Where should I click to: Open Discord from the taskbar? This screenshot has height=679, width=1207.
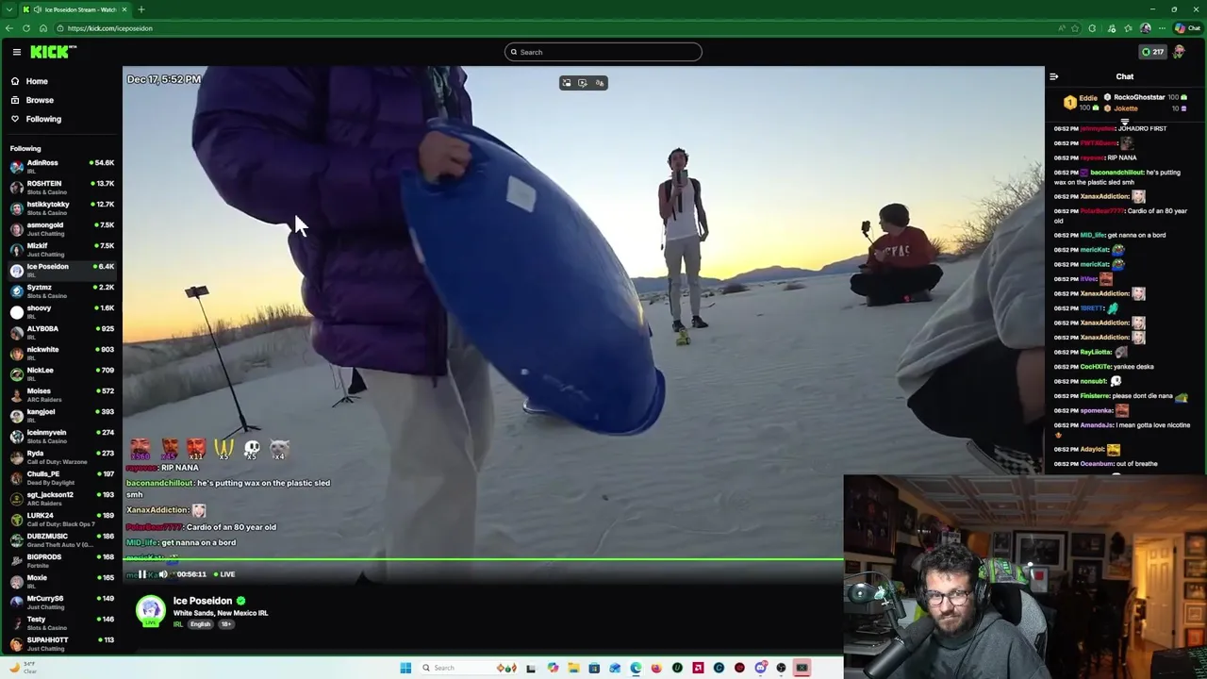point(760,668)
